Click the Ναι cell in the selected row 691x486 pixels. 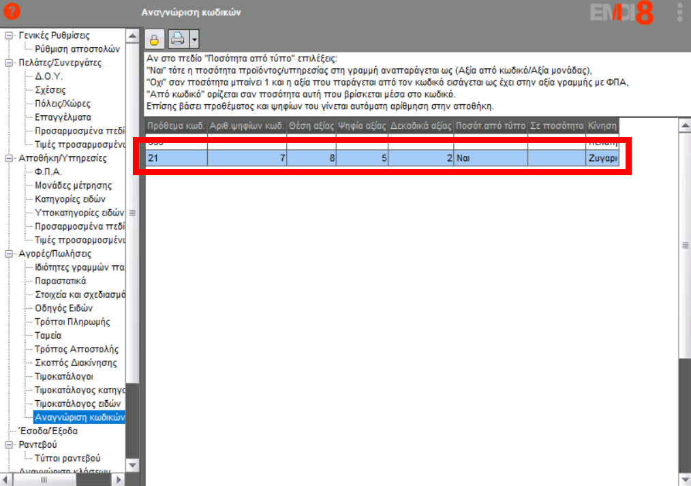coord(491,158)
